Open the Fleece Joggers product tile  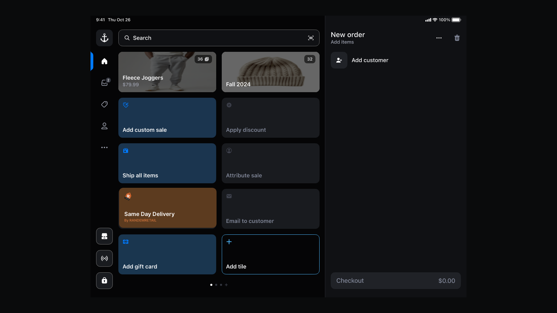click(x=167, y=72)
